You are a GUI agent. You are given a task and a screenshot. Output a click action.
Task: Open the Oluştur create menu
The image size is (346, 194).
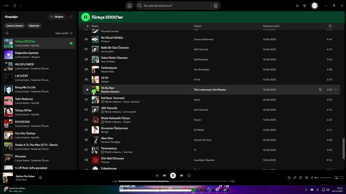[57, 17]
